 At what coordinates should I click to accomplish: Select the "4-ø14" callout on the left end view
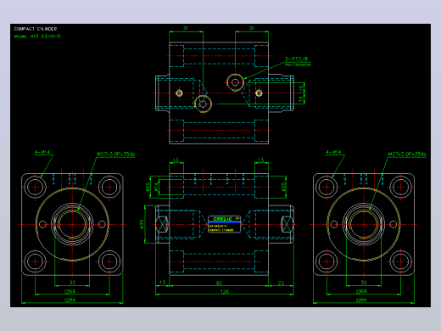click(x=42, y=152)
